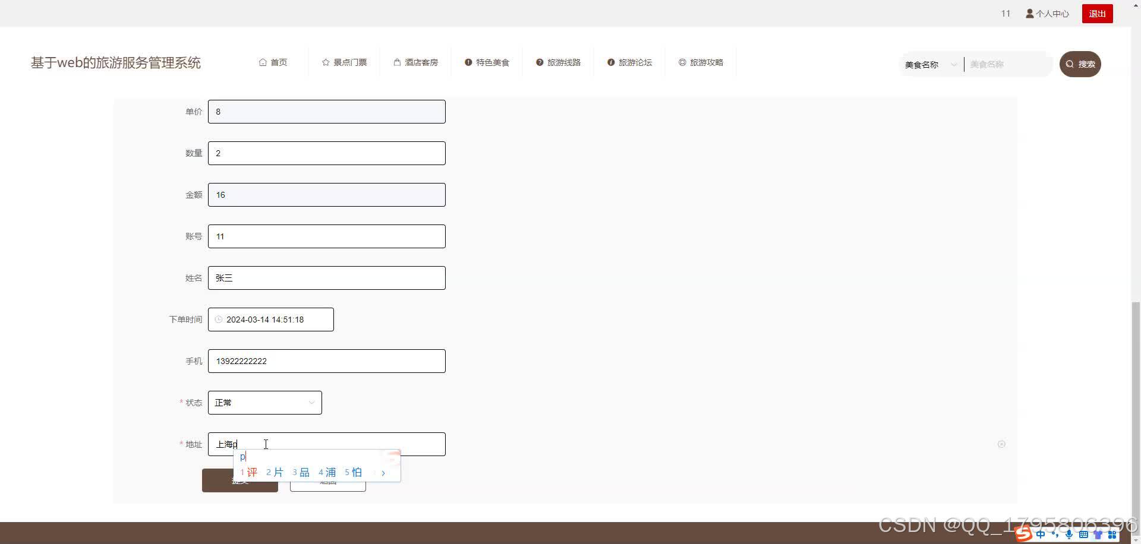The image size is (1141, 544).
Task: Toggle IME punctuation mode icon
Action: pyautogui.click(x=1055, y=534)
